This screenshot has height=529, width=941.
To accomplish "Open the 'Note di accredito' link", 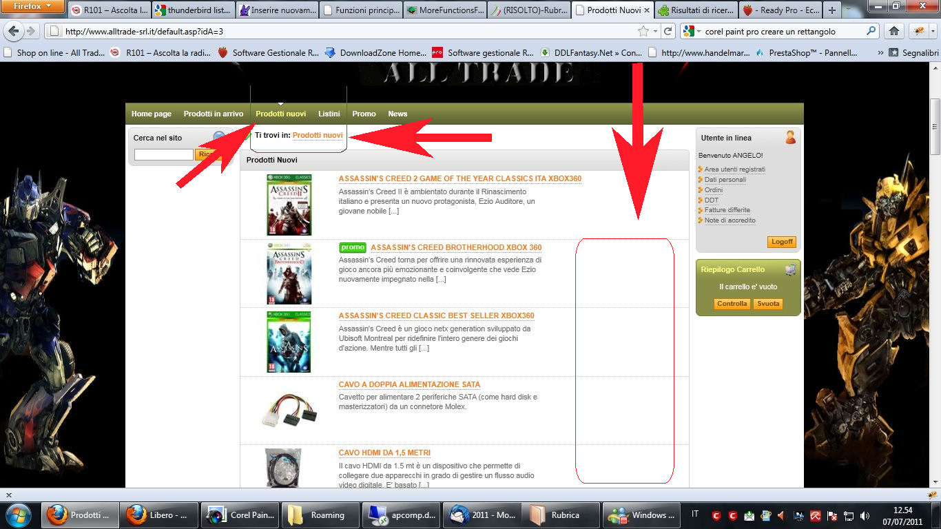I will pyautogui.click(x=730, y=220).
